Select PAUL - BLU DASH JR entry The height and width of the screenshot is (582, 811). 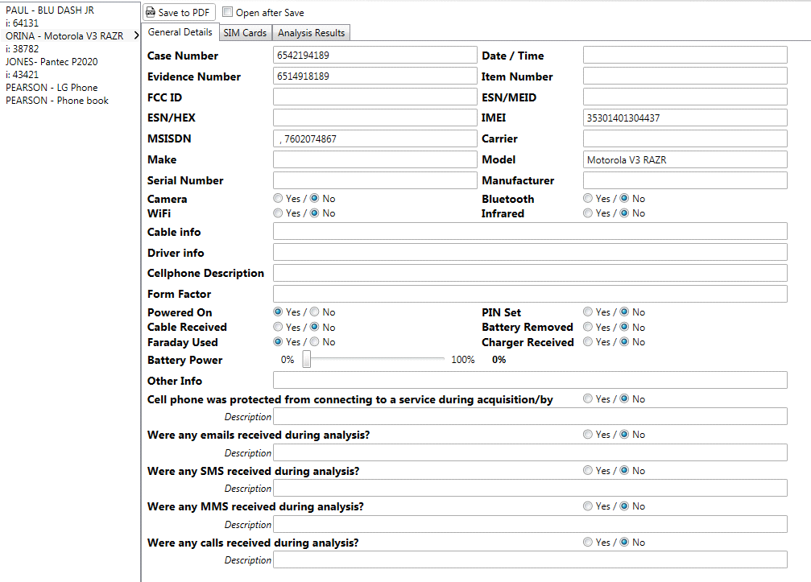[50, 10]
